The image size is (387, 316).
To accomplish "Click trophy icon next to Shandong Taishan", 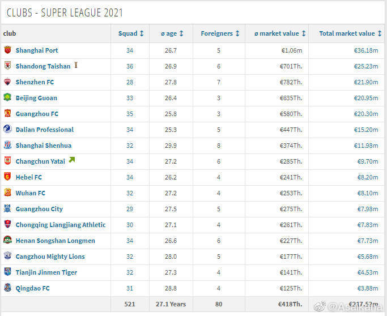I will pyautogui.click(x=76, y=66).
